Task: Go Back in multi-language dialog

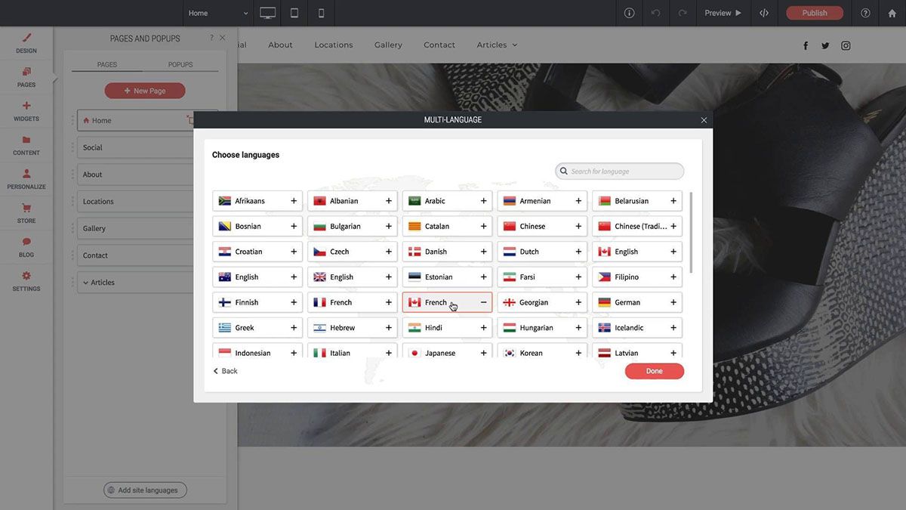Action: 225,371
